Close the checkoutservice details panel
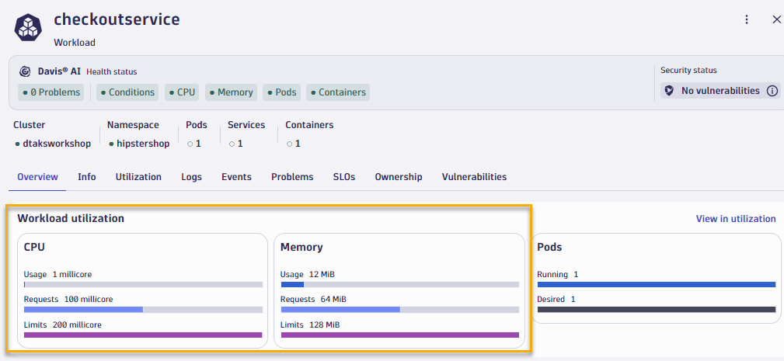Screen dimensions: 784x361 (x=776, y=19)
